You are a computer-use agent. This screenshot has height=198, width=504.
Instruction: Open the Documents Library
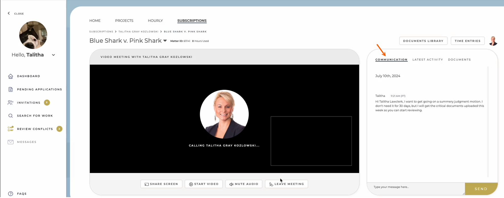423,41
